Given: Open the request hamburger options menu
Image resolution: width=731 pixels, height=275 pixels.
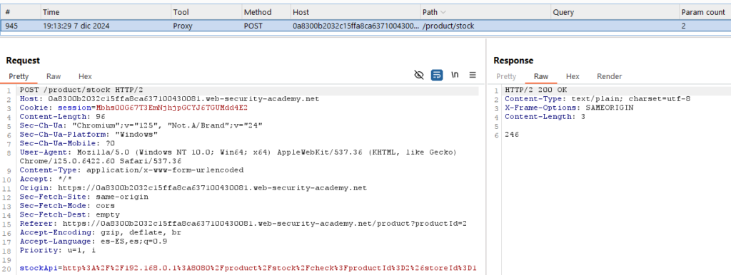Looking at the screenshot, I should click(x=473, y=75).
